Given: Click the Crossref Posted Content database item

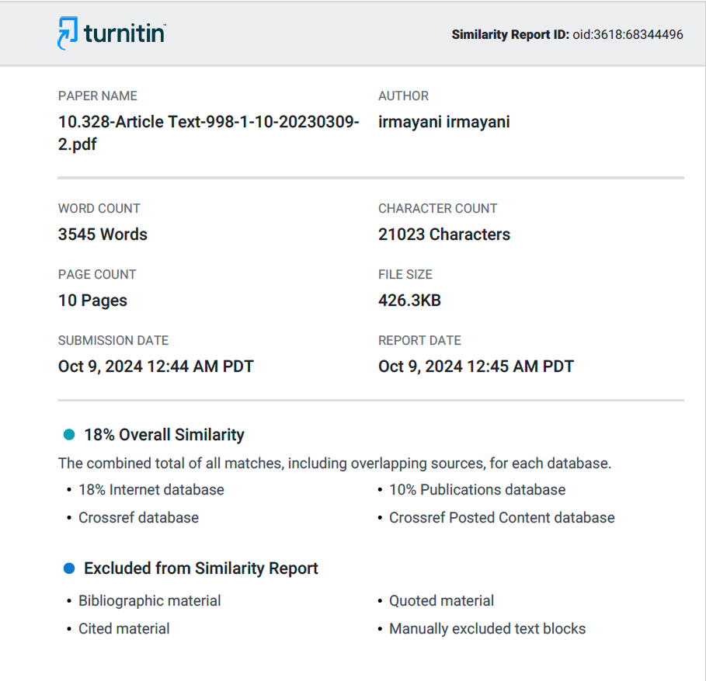Looking at the screenshot, I should click(502, 518).
